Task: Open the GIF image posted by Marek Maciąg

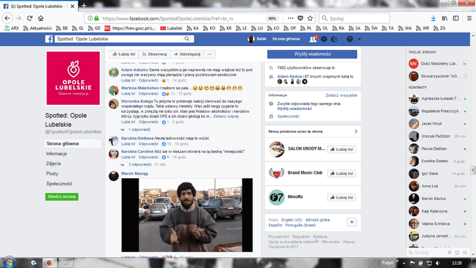Action: click(187, 215)
